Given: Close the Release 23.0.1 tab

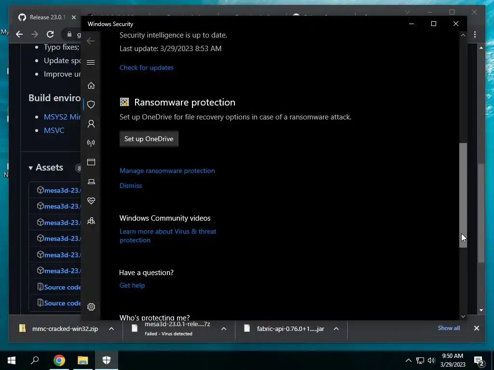Looking at the screenshot, I should tap(74, 17).
